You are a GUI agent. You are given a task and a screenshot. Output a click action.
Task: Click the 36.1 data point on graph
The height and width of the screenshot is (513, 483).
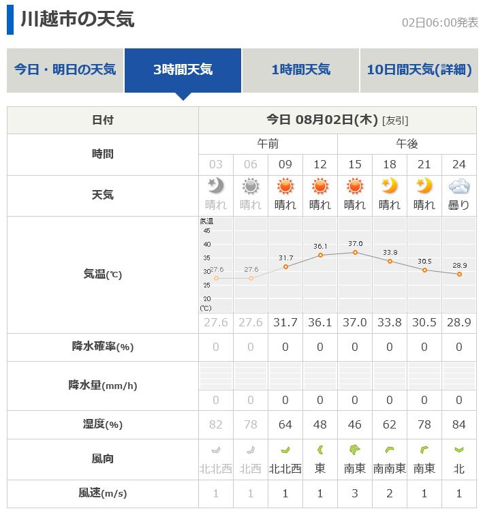320,255
